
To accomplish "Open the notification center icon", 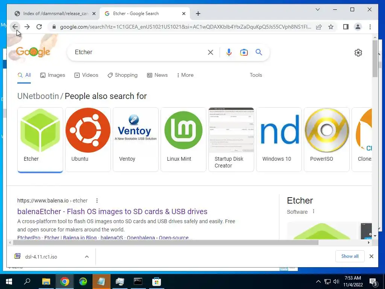I will (373, 282).
